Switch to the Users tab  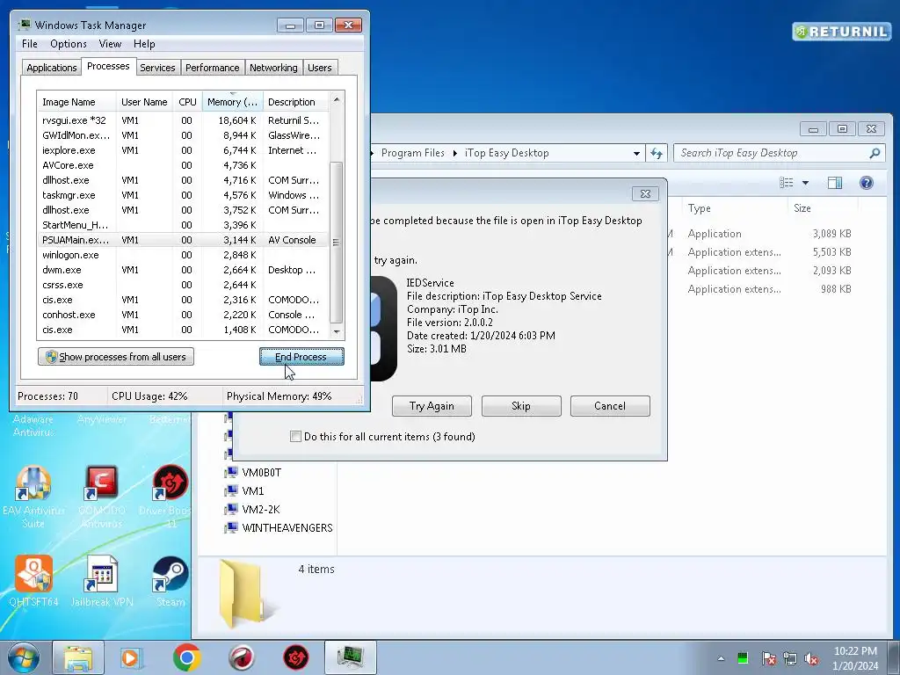point(320,68)
